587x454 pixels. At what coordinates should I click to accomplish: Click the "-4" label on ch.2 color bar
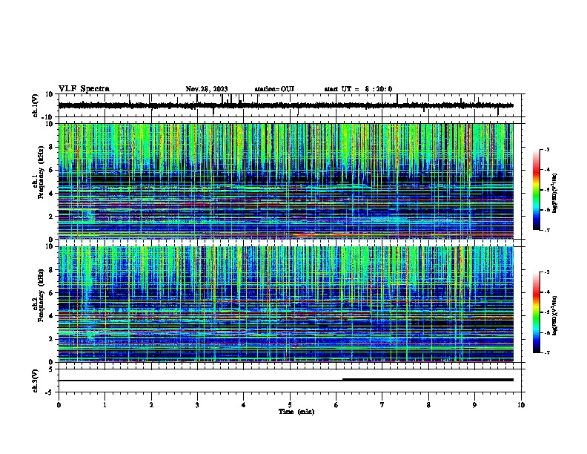tap(547, 292)
